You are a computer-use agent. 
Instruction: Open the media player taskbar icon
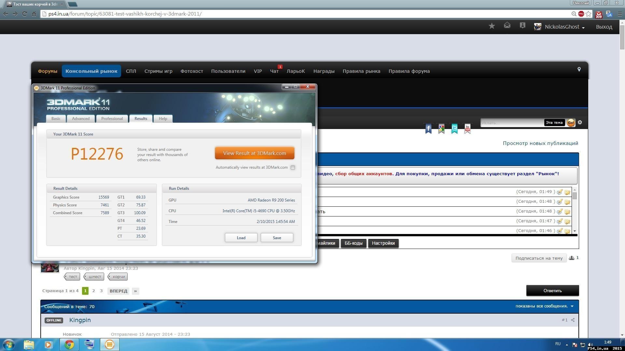click(x=49, y=344)
